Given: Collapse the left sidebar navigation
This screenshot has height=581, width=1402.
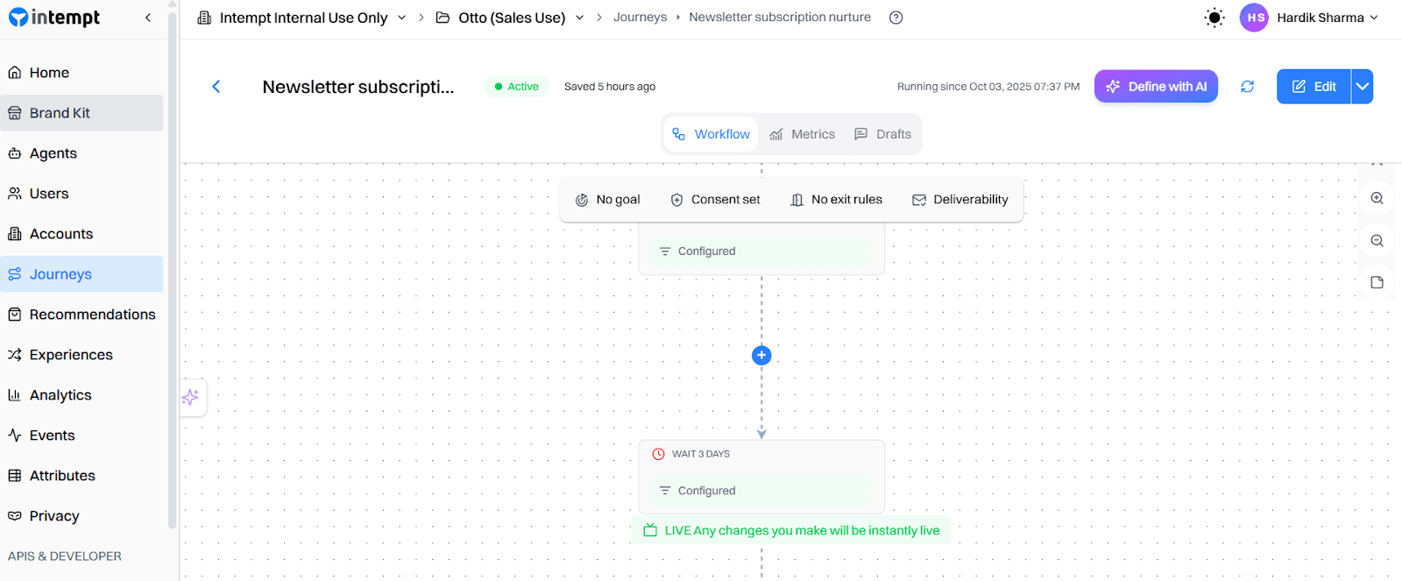Looking at the screenshot, I should point(148,18).
